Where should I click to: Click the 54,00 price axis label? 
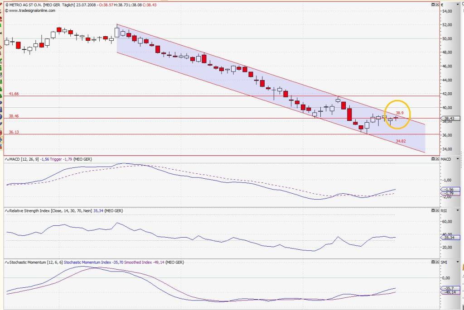(447, 11)
